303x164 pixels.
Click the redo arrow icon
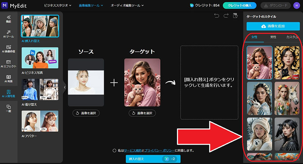(226, 16)
